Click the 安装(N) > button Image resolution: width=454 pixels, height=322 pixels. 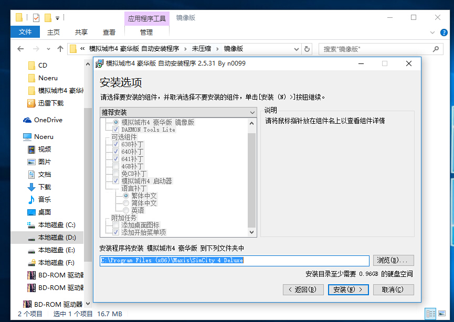[348, 289]
